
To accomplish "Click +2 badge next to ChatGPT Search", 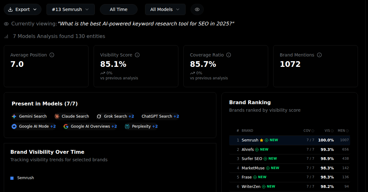I will coord(176,116).
